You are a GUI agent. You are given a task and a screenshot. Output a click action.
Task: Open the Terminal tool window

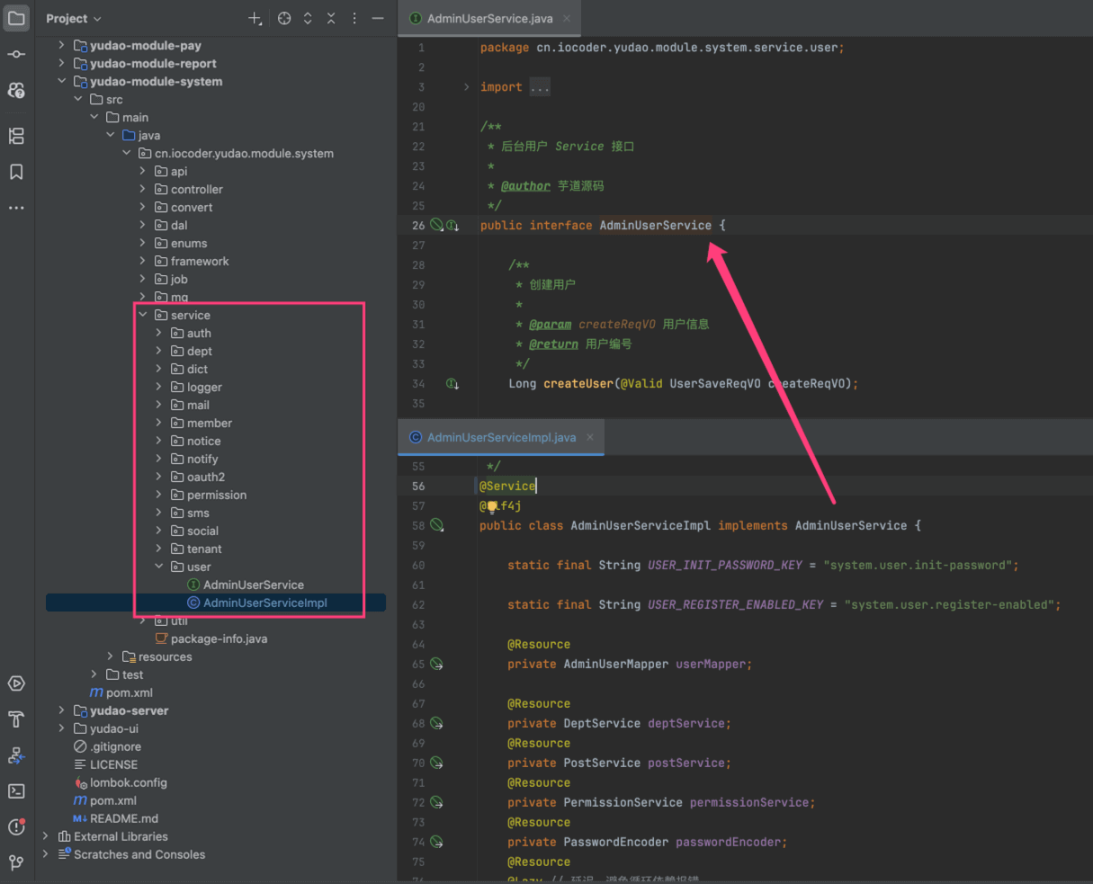16,791
